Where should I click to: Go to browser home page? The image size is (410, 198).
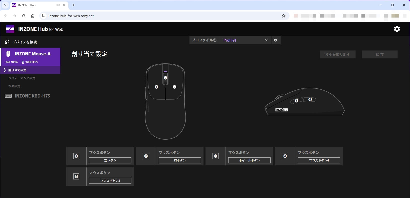(33, 16)
